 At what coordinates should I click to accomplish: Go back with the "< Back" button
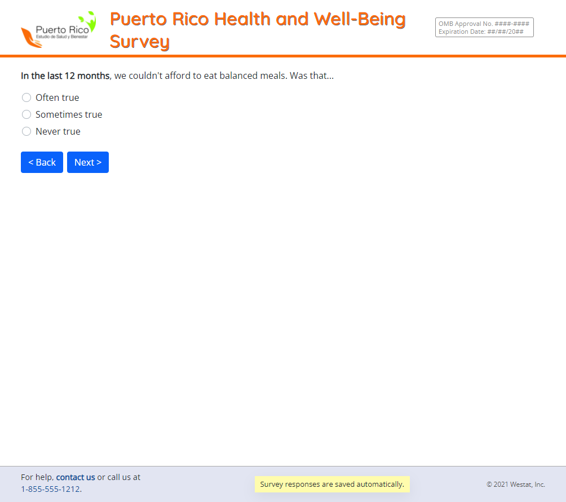point(42,162)
